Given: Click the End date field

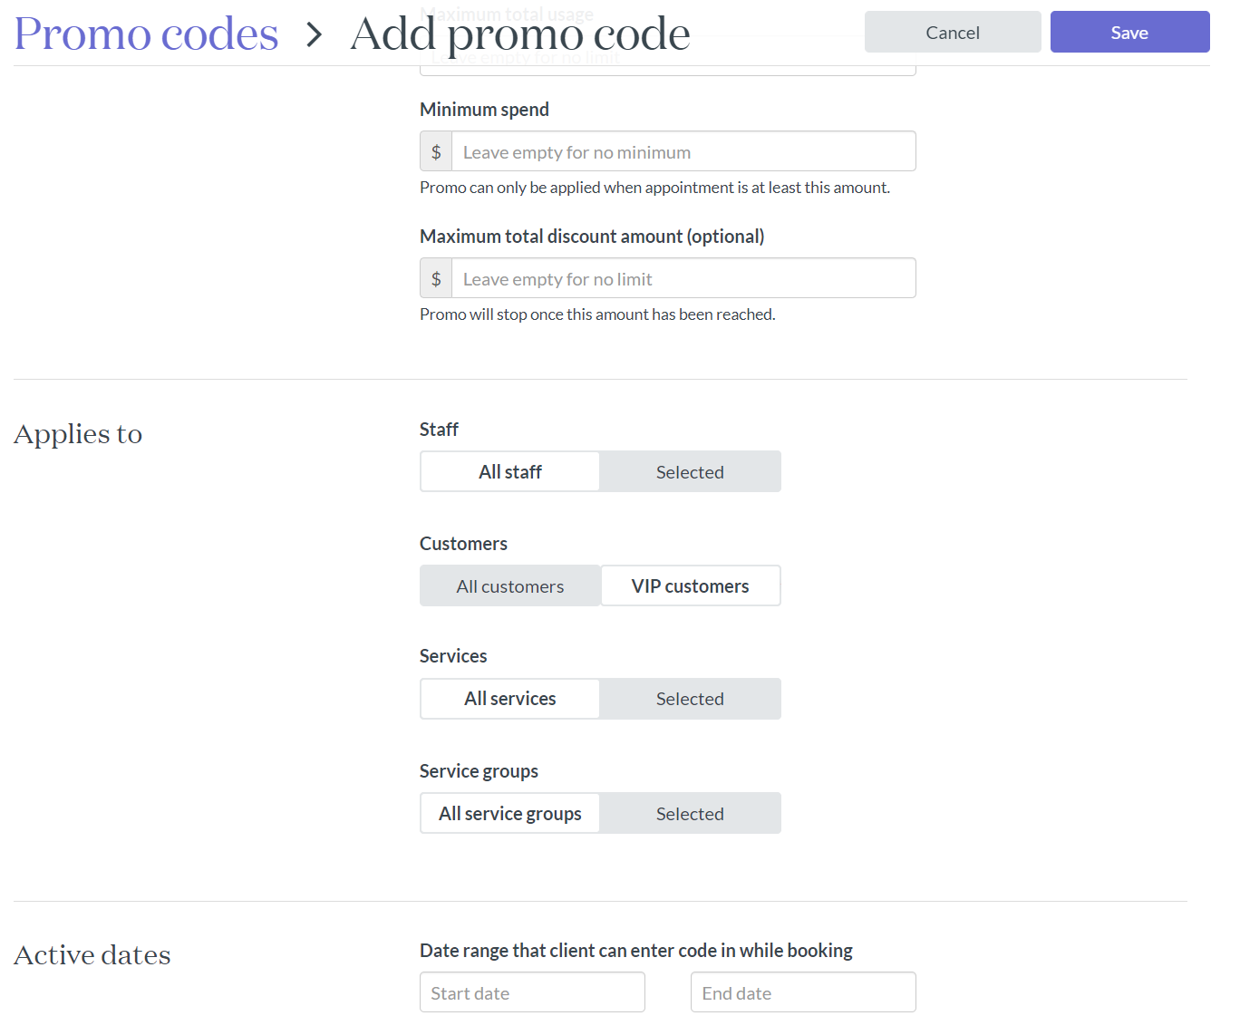Looking at the screenshot, I should tap(802, 991).
